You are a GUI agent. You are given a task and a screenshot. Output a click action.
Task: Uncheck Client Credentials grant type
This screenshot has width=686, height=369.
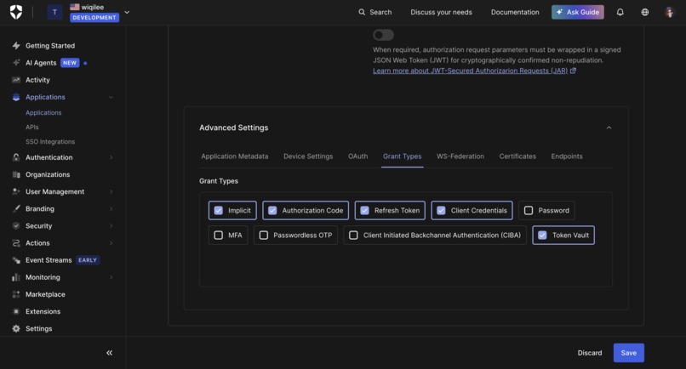[x=441, y=210]
